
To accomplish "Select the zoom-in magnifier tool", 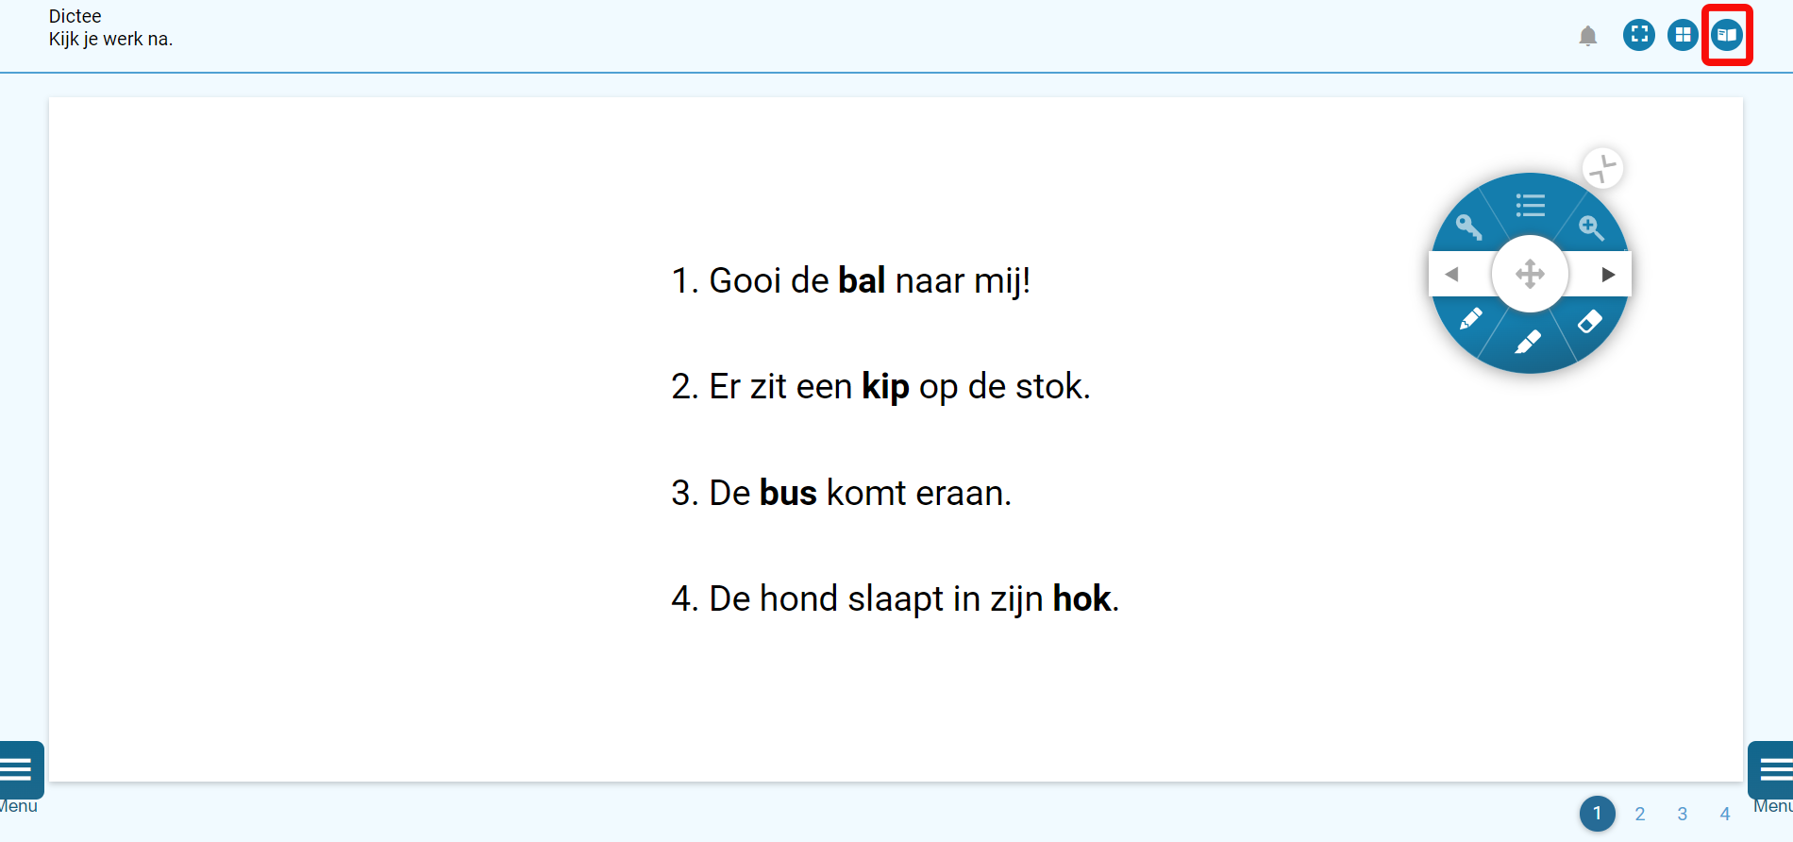I will 1591,227.
